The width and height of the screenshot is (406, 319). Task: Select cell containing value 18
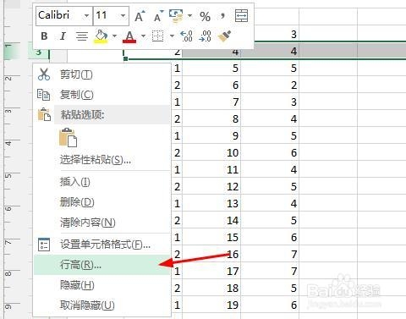[x=211, y=288]
